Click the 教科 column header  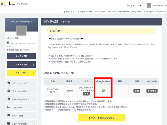coord(86,81)
